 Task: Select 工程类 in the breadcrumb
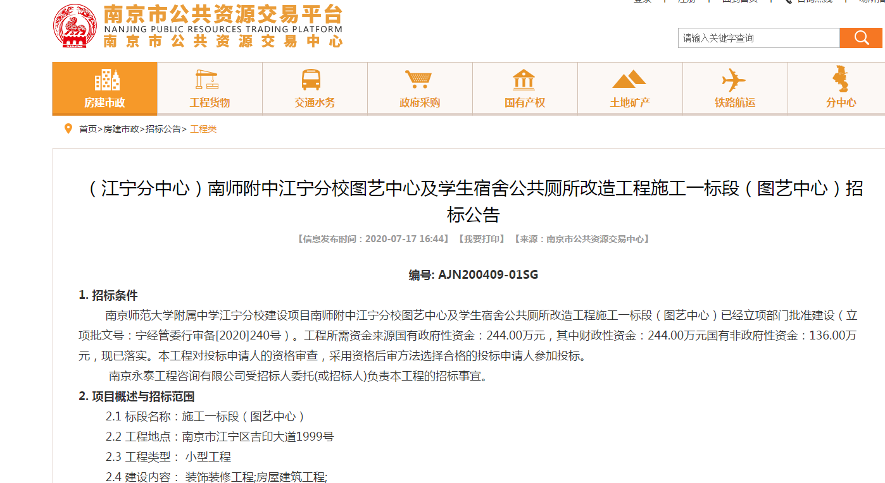click(203, 129)
